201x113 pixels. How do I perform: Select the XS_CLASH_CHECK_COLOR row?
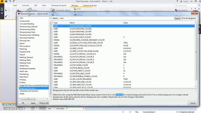[124, 37]
